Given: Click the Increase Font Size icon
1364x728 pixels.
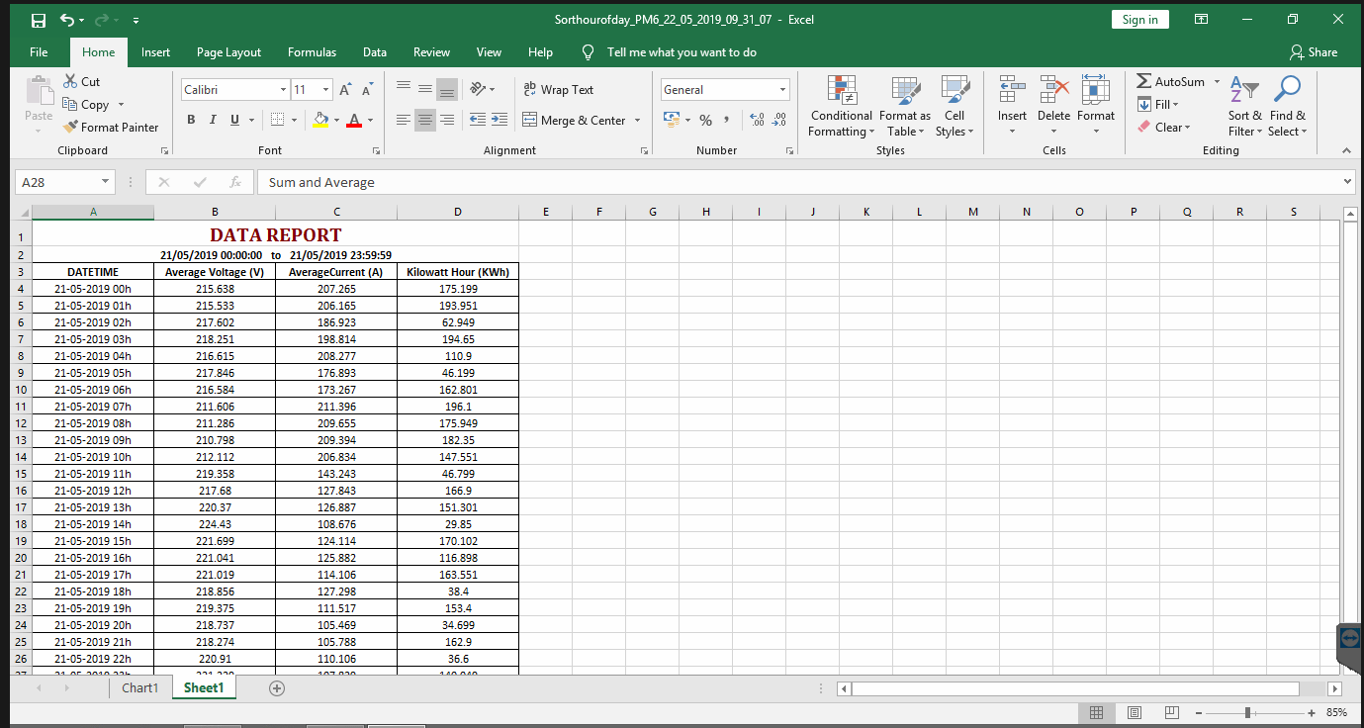Looking at the screenshot, I should [x=345, y=90].
